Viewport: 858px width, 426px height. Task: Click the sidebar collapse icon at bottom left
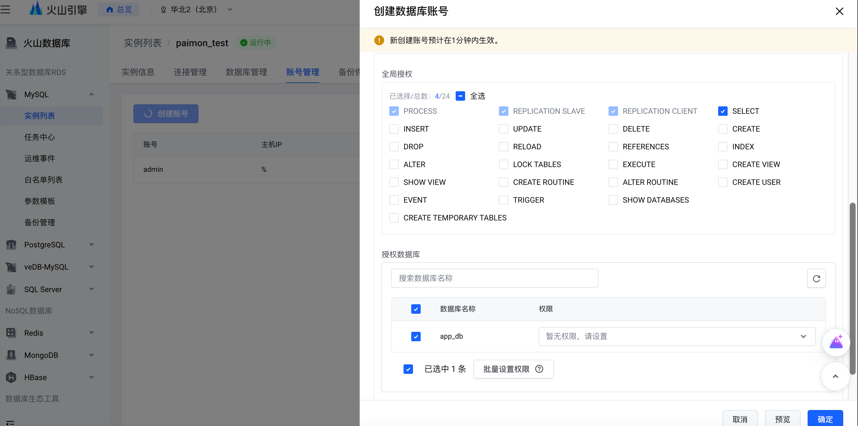tap(10, 423)
